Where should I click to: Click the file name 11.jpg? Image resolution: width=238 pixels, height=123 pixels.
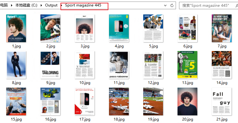[x=119, y=83]
